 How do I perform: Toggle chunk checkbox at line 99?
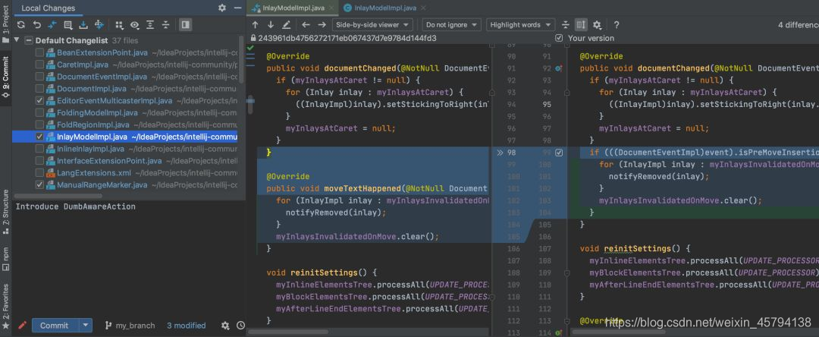tap(559, 153)
